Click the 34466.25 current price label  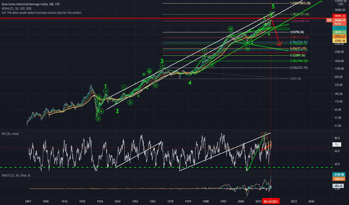[x=339, y=20]
